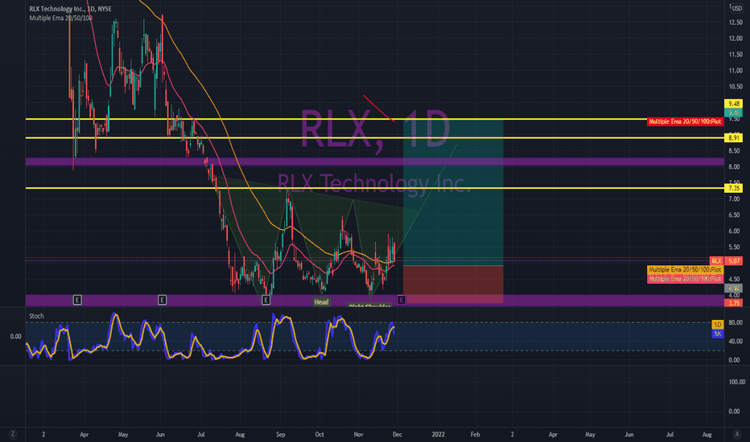This screenshot has height=442, width=750.
Task: Click the 2022 label on the time axis
Action: click(x=438, y=434)
